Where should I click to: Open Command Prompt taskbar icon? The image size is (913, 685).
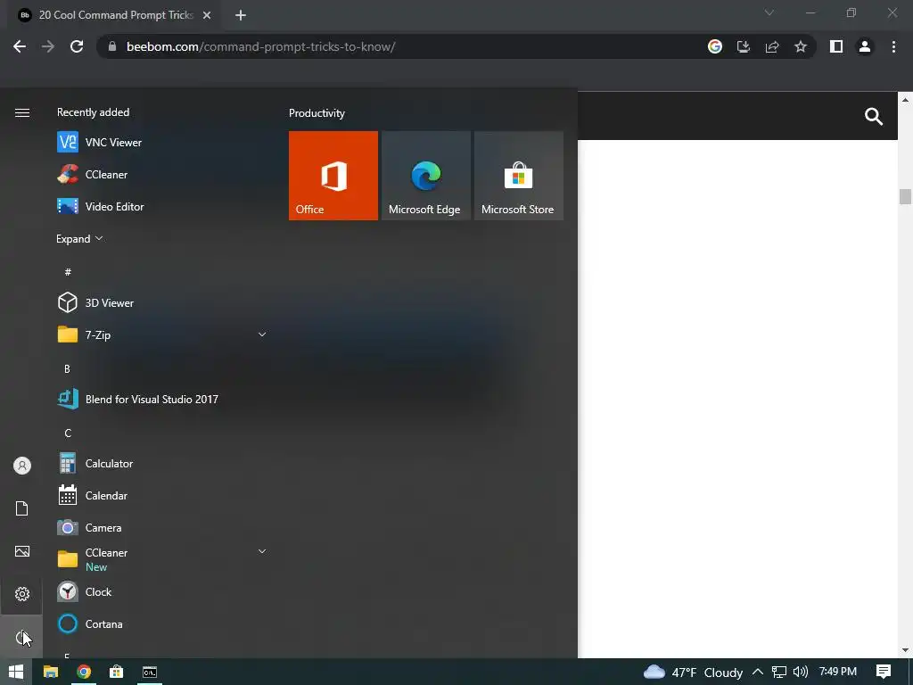click(150, 672)
